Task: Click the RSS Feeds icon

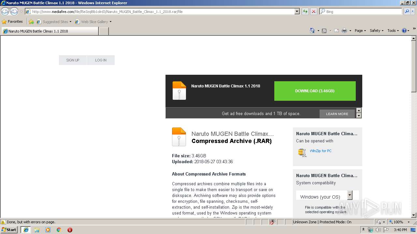Action: 324,31
